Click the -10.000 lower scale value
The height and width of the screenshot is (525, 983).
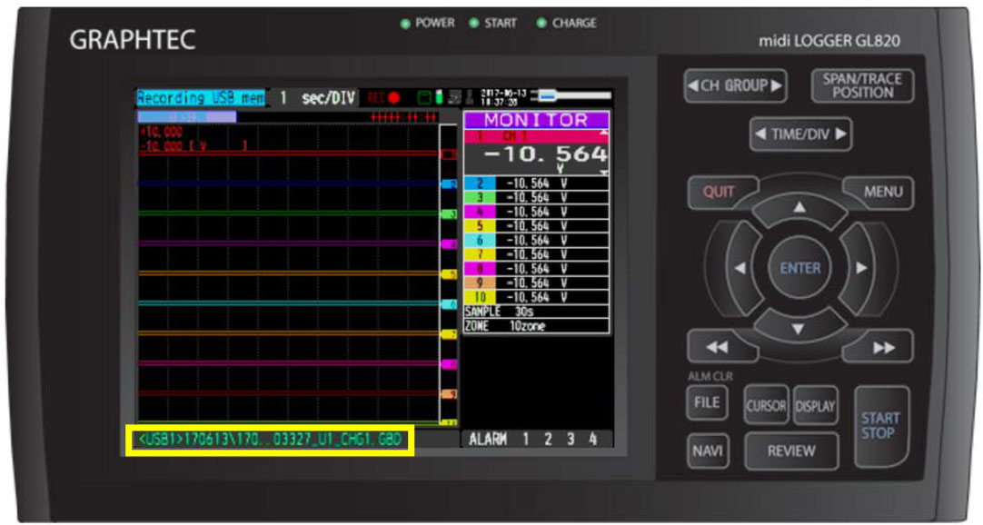click(162, 146)
